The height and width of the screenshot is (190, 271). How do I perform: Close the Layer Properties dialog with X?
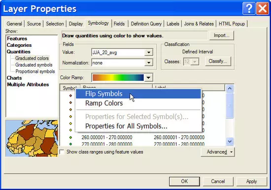point(262,8)
